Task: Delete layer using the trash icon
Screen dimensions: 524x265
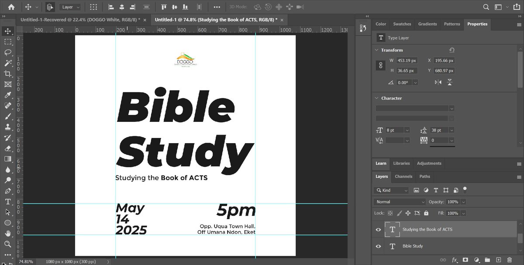Action: pos(509,260)
